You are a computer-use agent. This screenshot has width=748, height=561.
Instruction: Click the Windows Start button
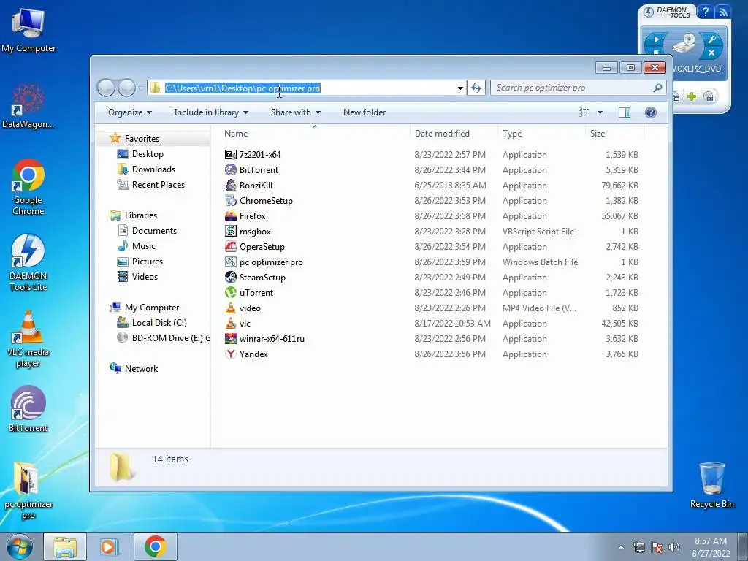tap(19, 546)
